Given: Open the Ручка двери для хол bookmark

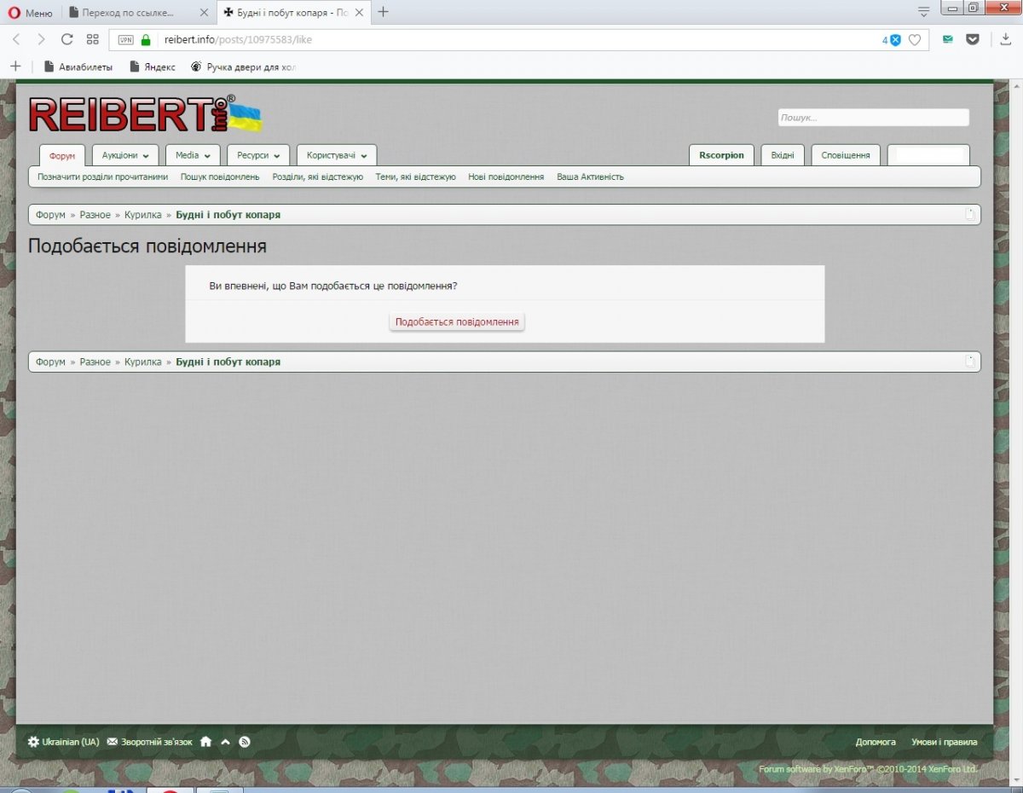Looking at the screenshot, I should tap(245, 67).
